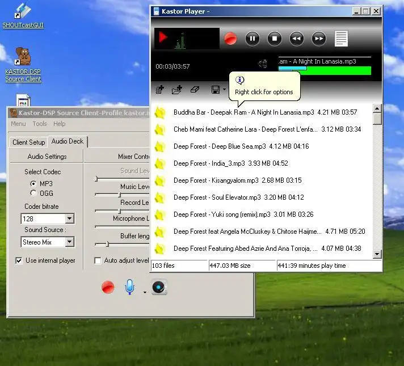The width and height of the screenshot is (404, 366).
Task: Uncheck Use internal player
Action: pyautogui.click(x=19, y=260)
